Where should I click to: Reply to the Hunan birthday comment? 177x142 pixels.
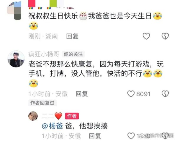coord(72,36)
